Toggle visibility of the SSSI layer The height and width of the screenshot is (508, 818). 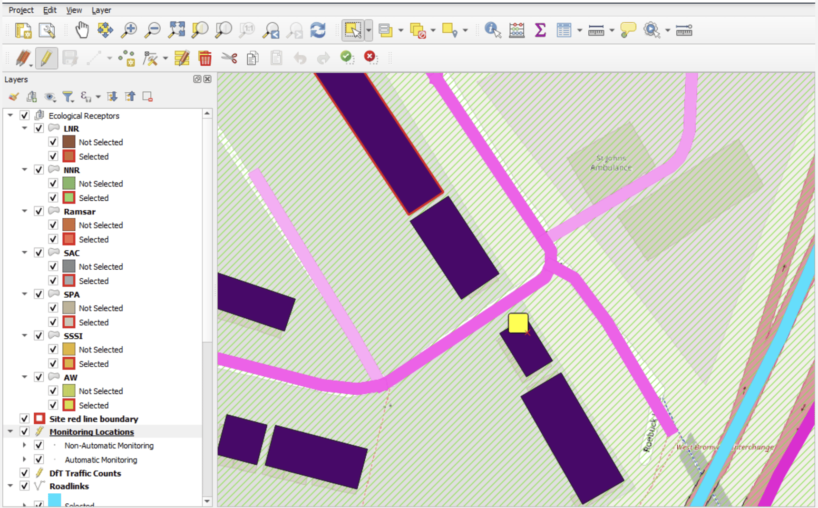click(x=39, y=335)
